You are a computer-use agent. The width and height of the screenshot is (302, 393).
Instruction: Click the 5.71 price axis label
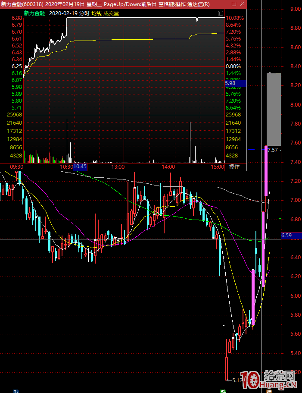pos(17,108)
